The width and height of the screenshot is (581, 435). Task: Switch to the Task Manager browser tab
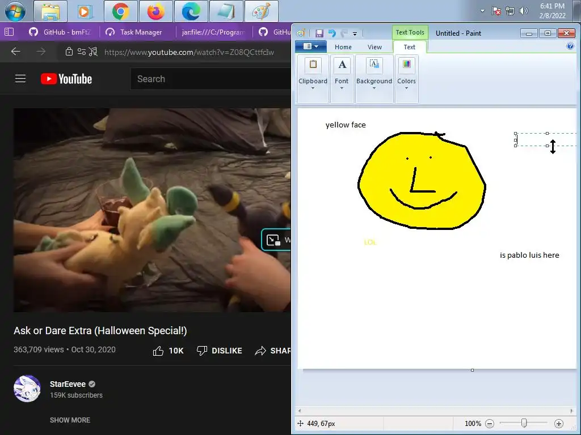[134, 32]
